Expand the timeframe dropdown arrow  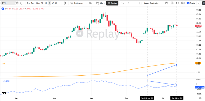tap(60, 3)
